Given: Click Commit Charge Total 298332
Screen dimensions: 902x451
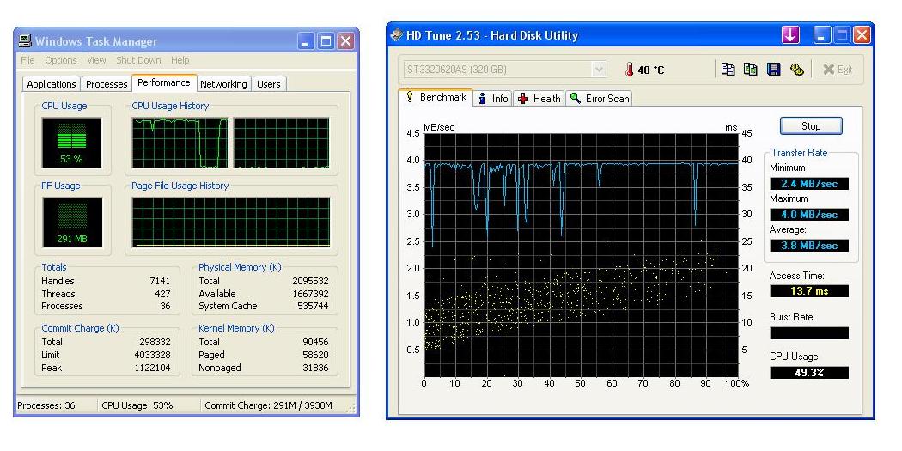Looking at the screenshot, I should [155, 342].
